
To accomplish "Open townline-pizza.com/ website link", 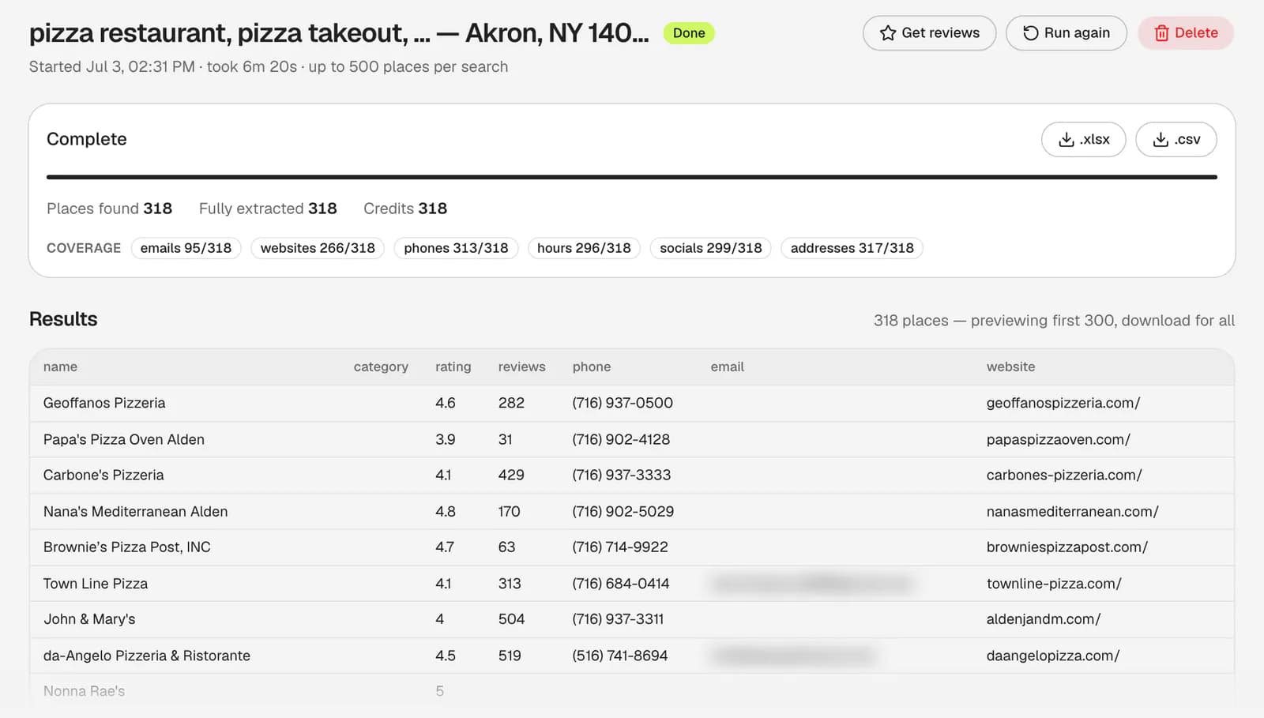I will pos(1054,584).
